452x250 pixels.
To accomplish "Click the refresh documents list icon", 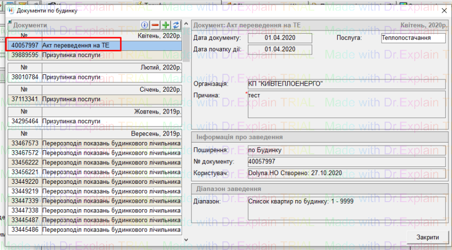I will pyautogui.click(x=176, y=25).
